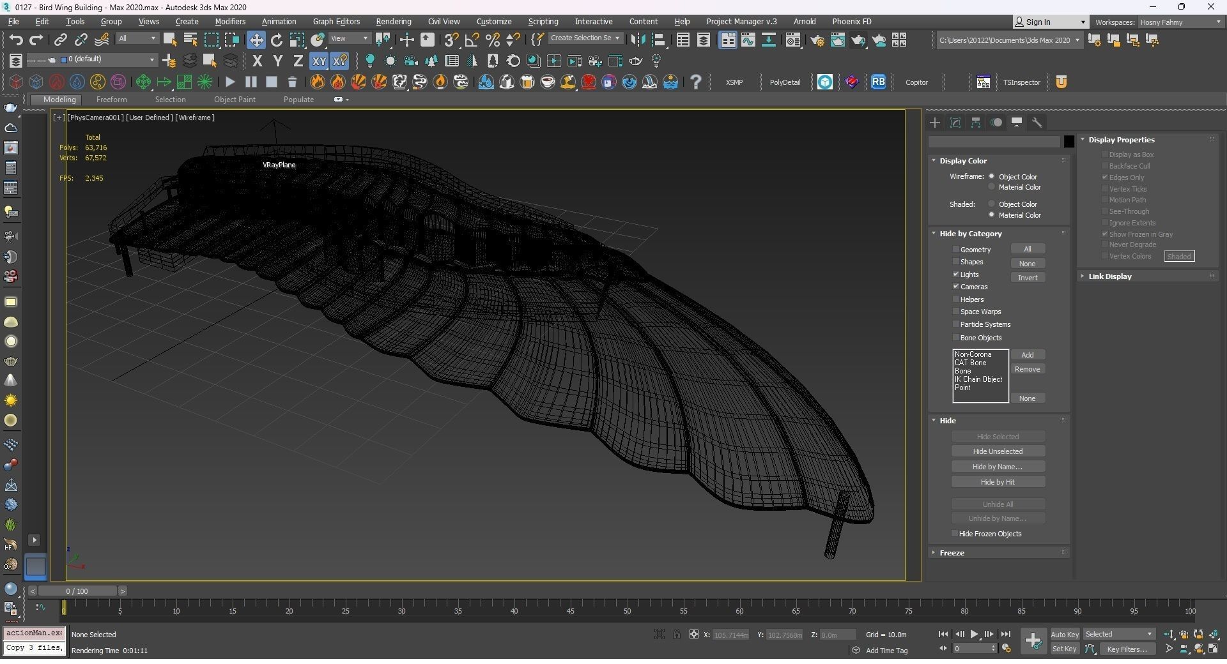Viewport: 1227px width, 664px height.
Task: Open the Render Setup teapot icon
Action: point(817,40)
